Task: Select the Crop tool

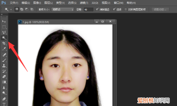Action: coord(4,43)
